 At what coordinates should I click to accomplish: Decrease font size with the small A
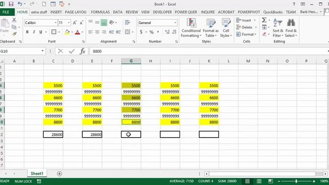tap(81, 23)
